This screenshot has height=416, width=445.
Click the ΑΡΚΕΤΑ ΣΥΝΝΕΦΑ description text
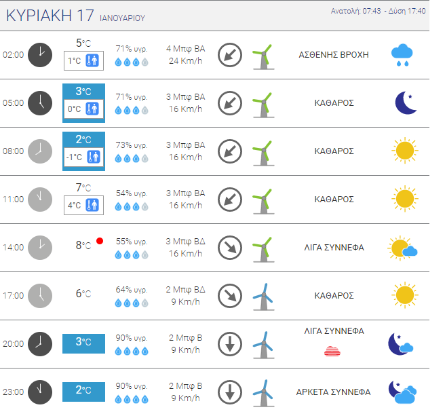(x=334, y=392)
